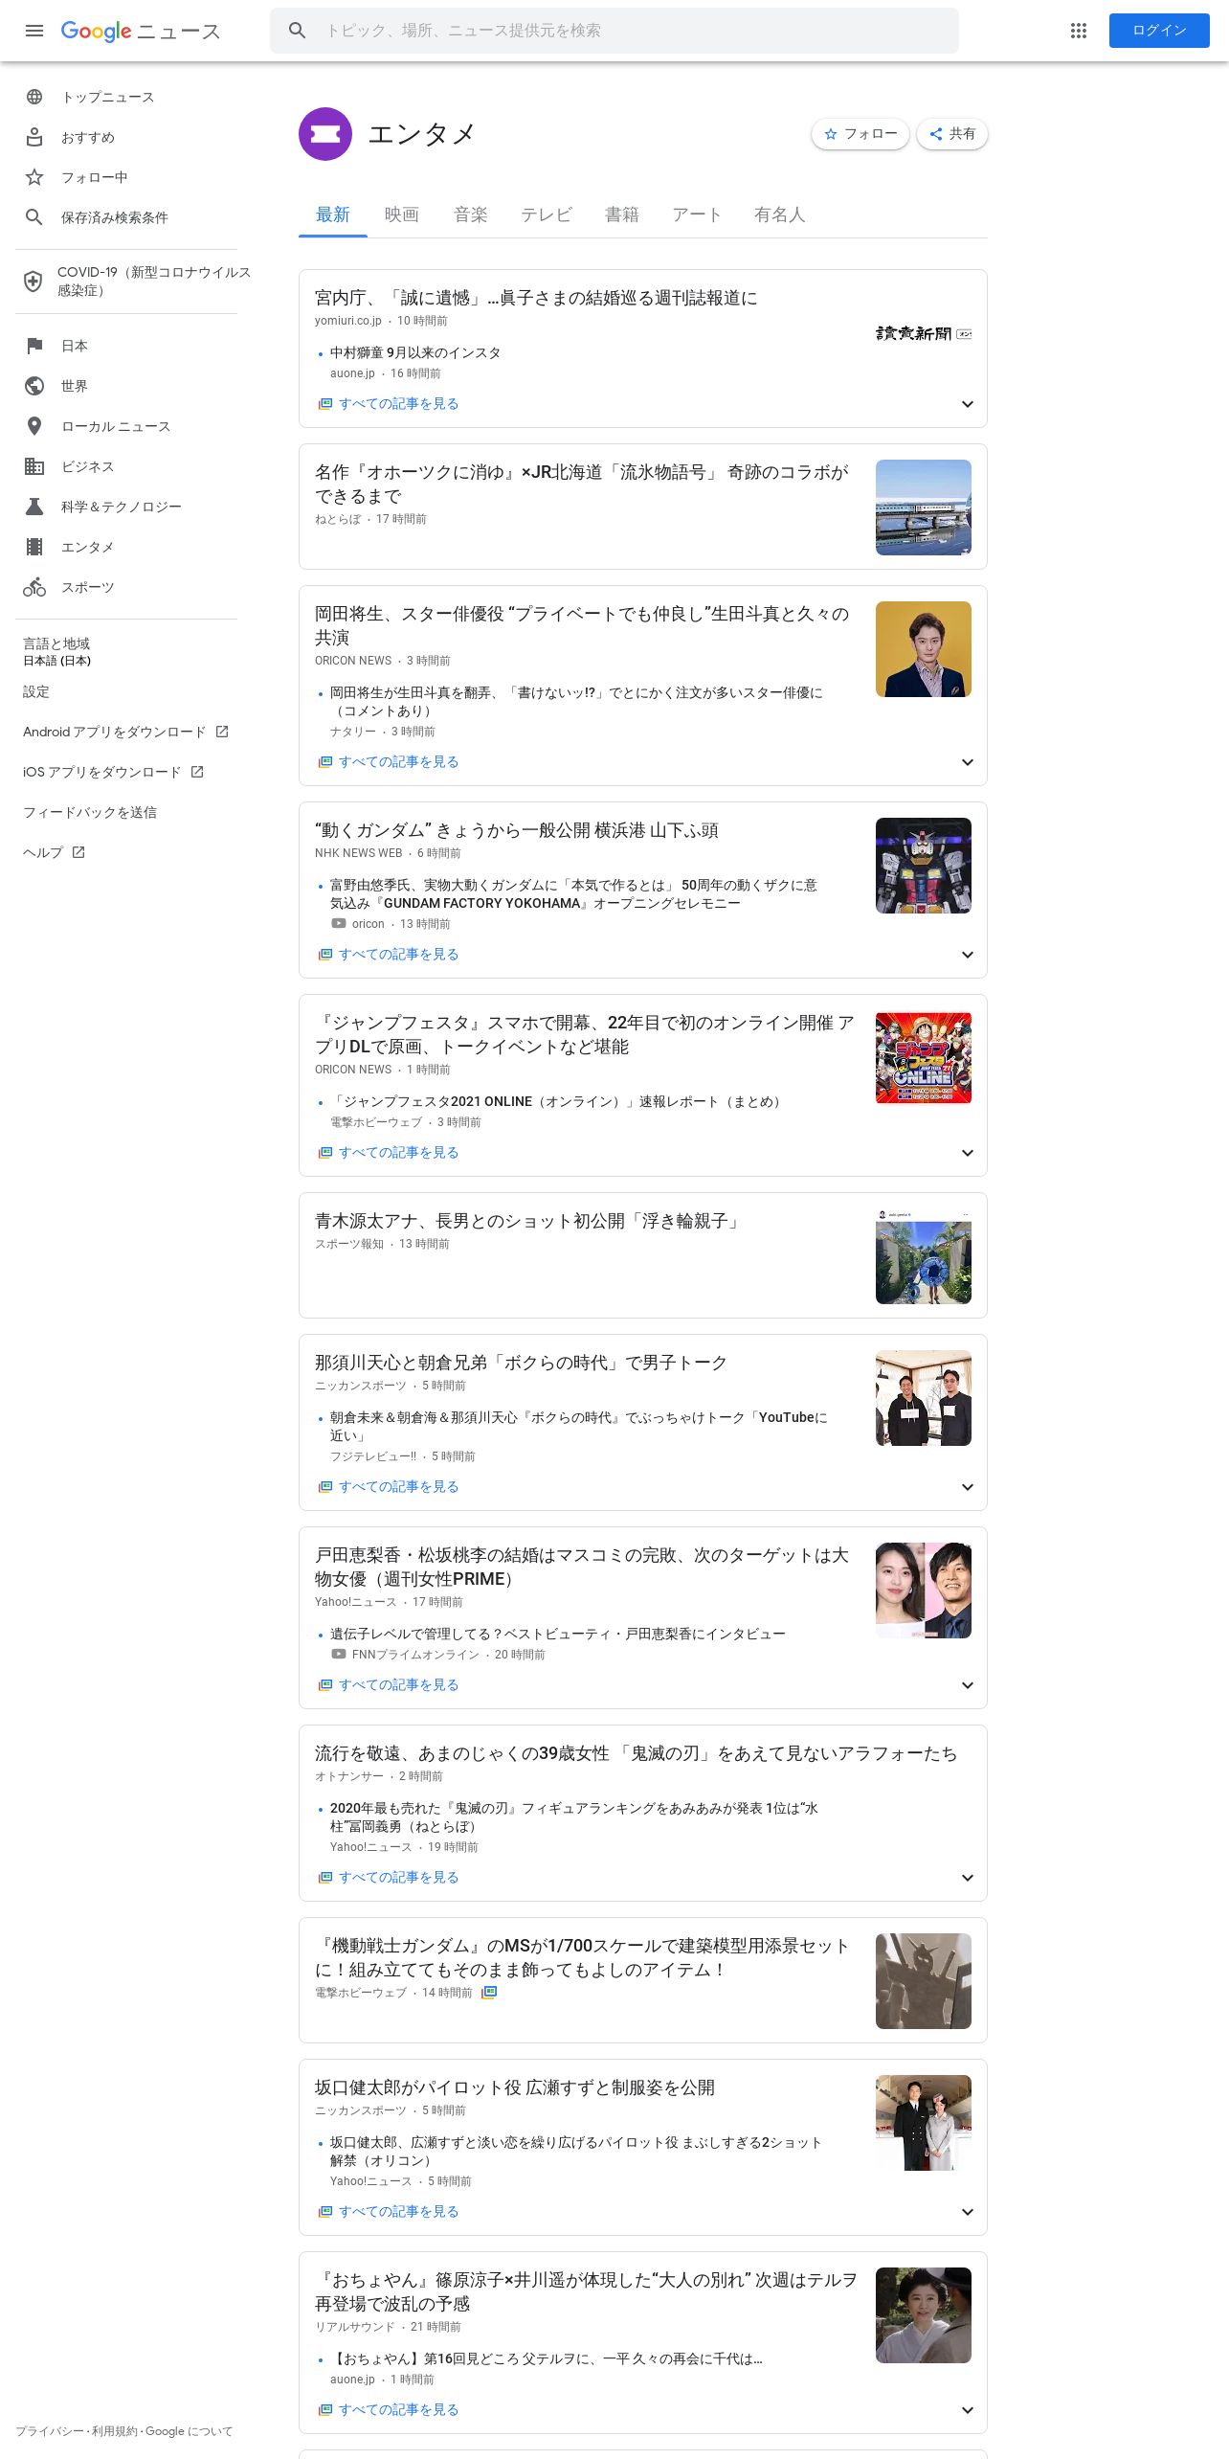Image resolution: width=1229 pixels, height=2459 pixels.
Task: Expand the 岡田将生 story card
Action: 968,762
